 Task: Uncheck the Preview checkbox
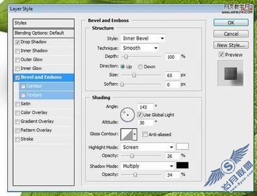(221, 55)
